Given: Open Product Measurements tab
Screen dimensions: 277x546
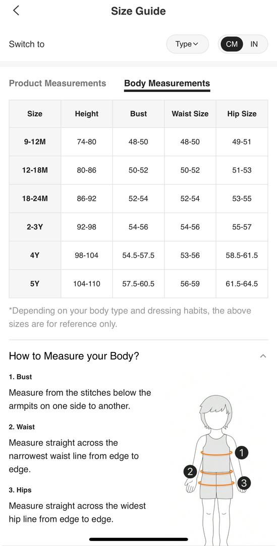Looking at the screenshot, I should click(58, 83).
